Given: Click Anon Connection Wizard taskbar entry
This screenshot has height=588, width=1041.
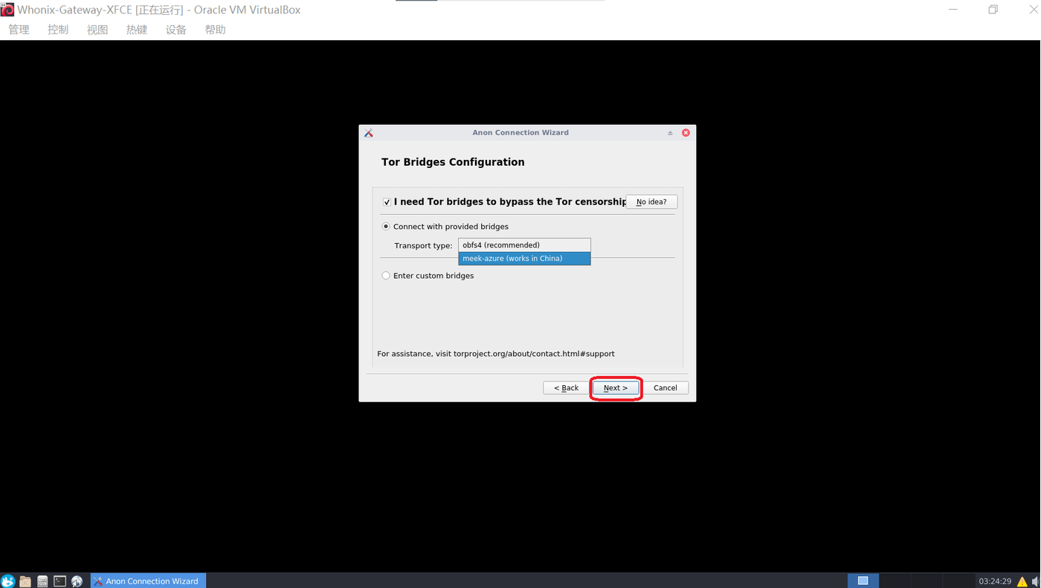Looking at the screenshot, I should pos(148,581).
